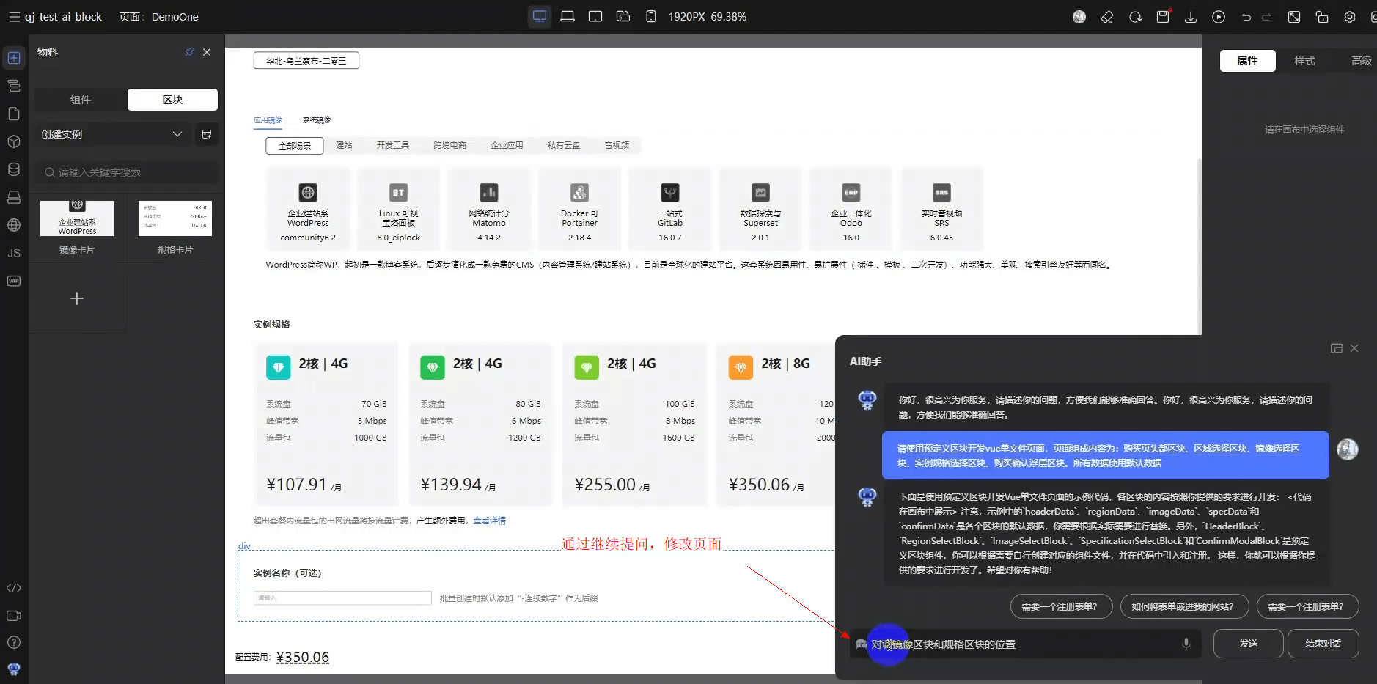Click the 查看详情 link about traffic fees
Viewport: 1377px width, 684px height.
pyautogui.click(x=489, y=521)
